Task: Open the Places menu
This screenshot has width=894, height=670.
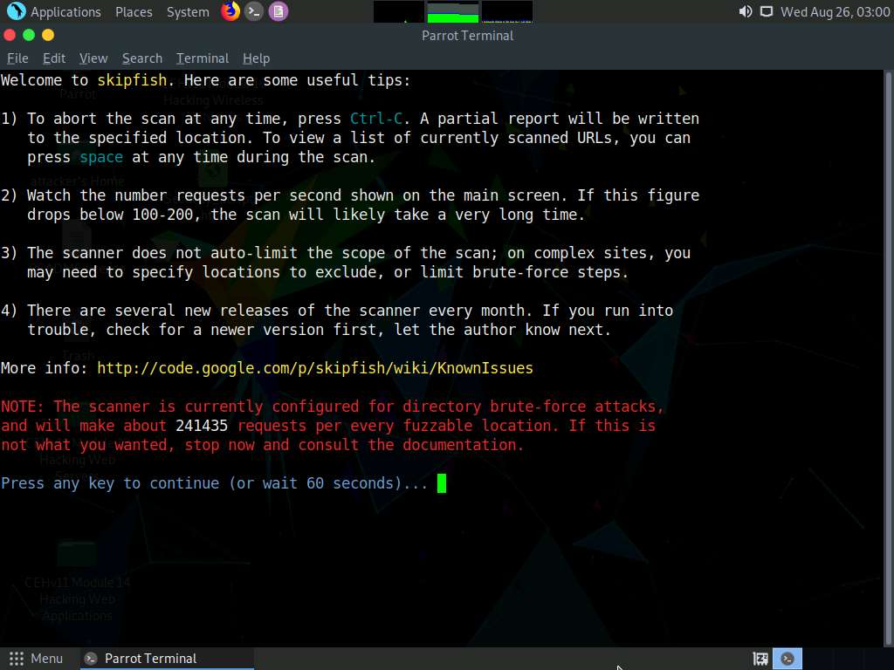Action: pos(134,12)
